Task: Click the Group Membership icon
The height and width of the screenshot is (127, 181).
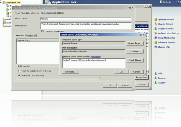Action: pyautogui.click(x=156, y=38)
